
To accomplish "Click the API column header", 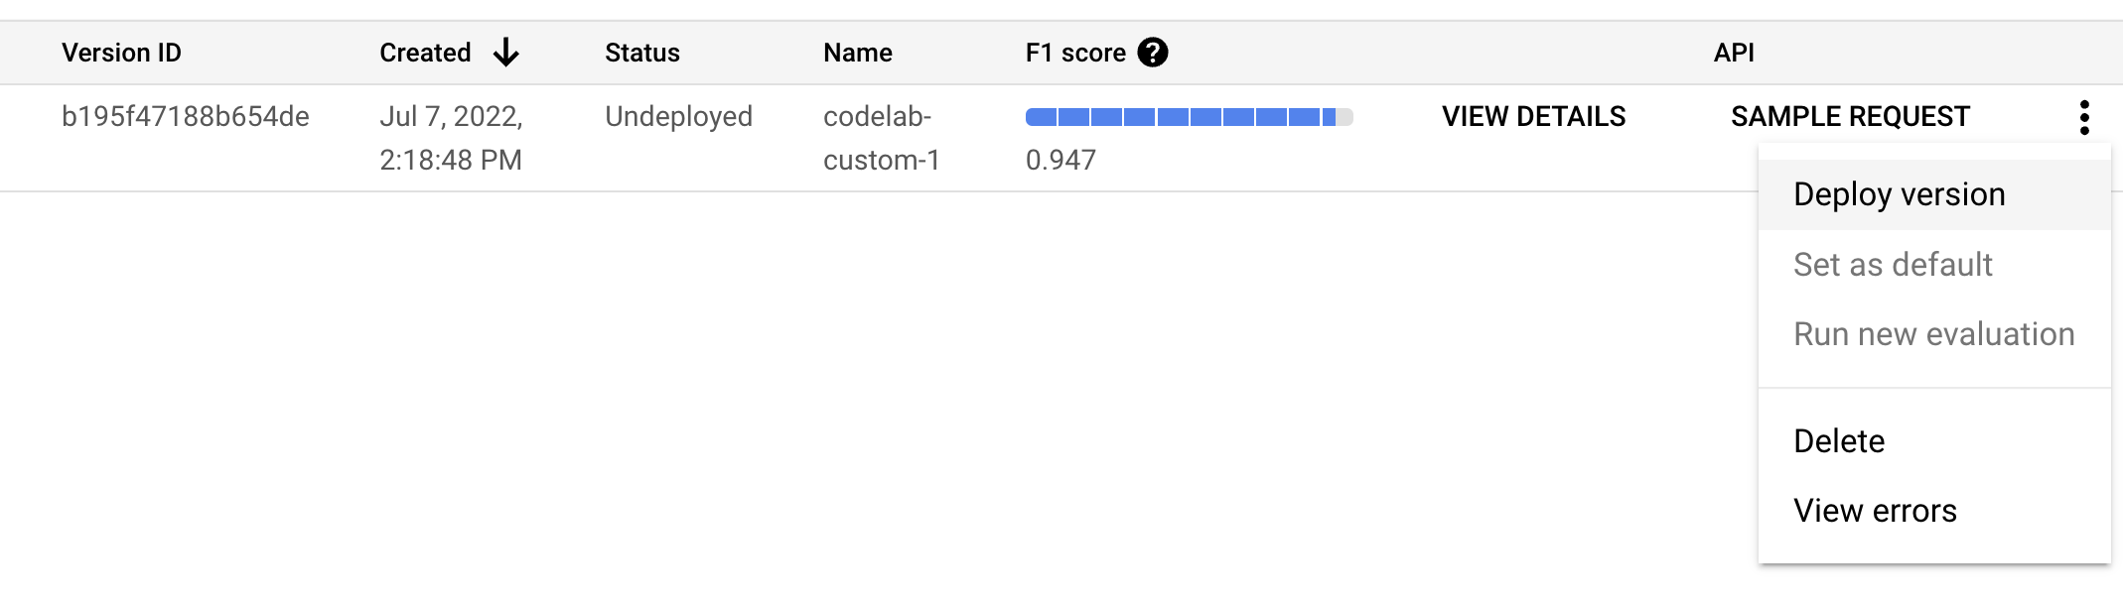I will [1733, 53].
